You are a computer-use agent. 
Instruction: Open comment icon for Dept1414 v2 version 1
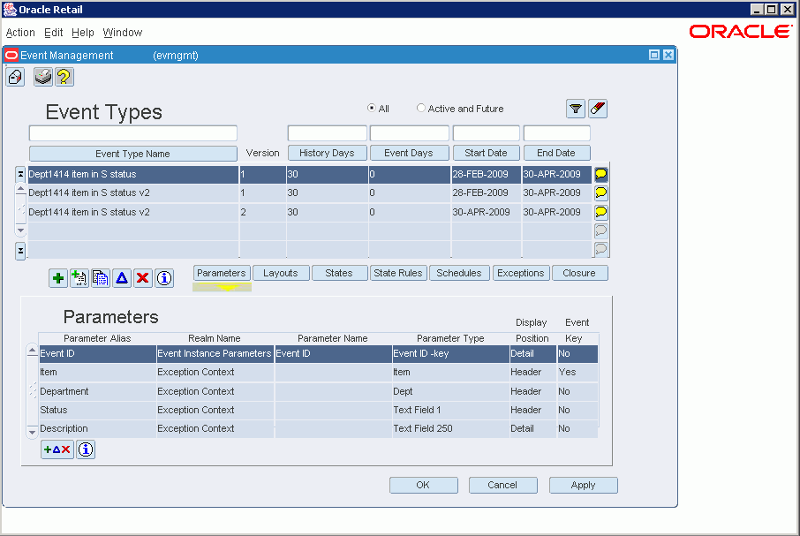pyautogui.click(x=601, y=193)
